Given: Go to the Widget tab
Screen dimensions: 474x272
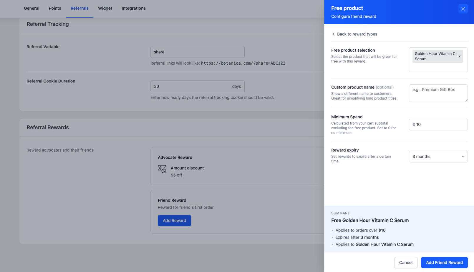Looking at the screenshot, I should point(105,8).
